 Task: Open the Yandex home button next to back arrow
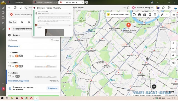pos(15,8)
